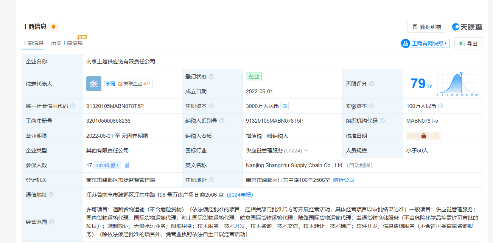Viewport: 493px width, 243px height.
Task: Expand the 2024年报 tag beside 参保人数
Action: (x=107, y=165)
